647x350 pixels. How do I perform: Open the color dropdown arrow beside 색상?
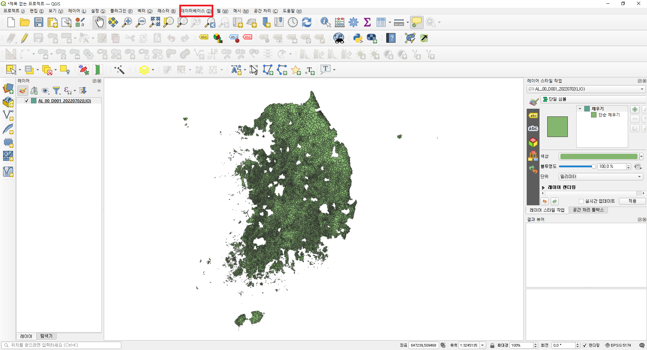coord(641,156)
